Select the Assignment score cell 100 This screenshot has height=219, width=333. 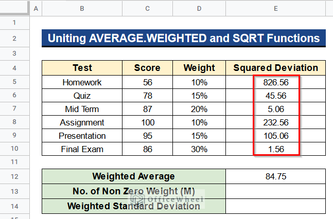147,122
